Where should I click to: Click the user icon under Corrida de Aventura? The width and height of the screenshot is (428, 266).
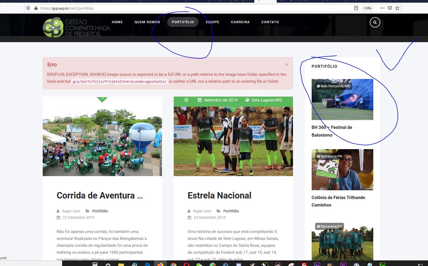point(58,211)
